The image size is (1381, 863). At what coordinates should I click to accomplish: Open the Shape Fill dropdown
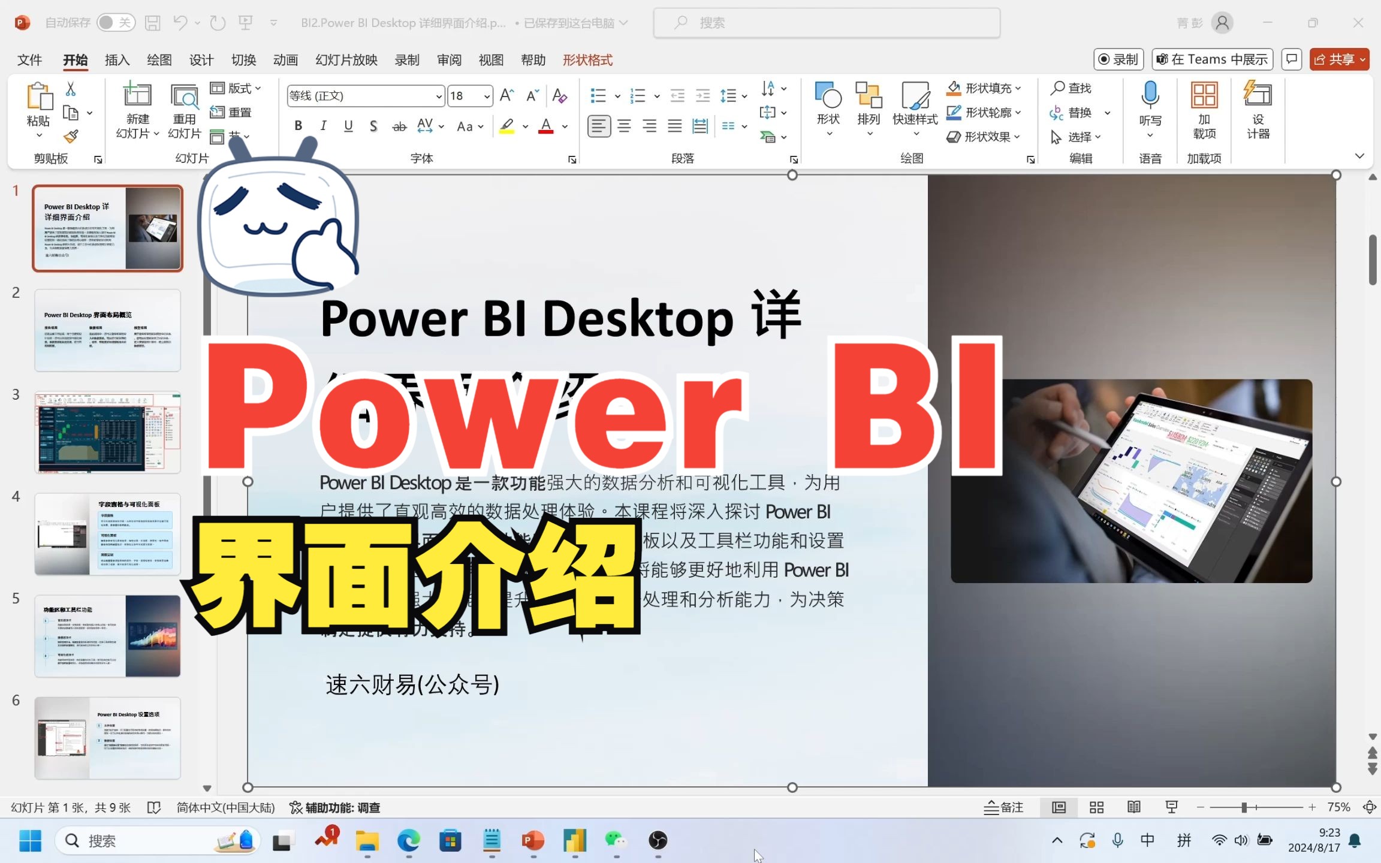(1018, 88)
